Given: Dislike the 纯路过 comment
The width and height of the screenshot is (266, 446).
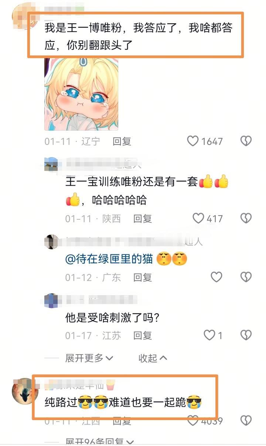Looking at the screenshot, I should pos(246,421).
